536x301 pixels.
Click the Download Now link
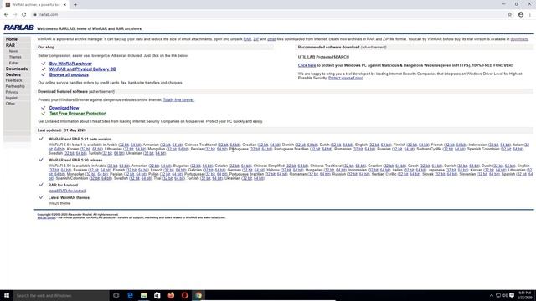64,108
